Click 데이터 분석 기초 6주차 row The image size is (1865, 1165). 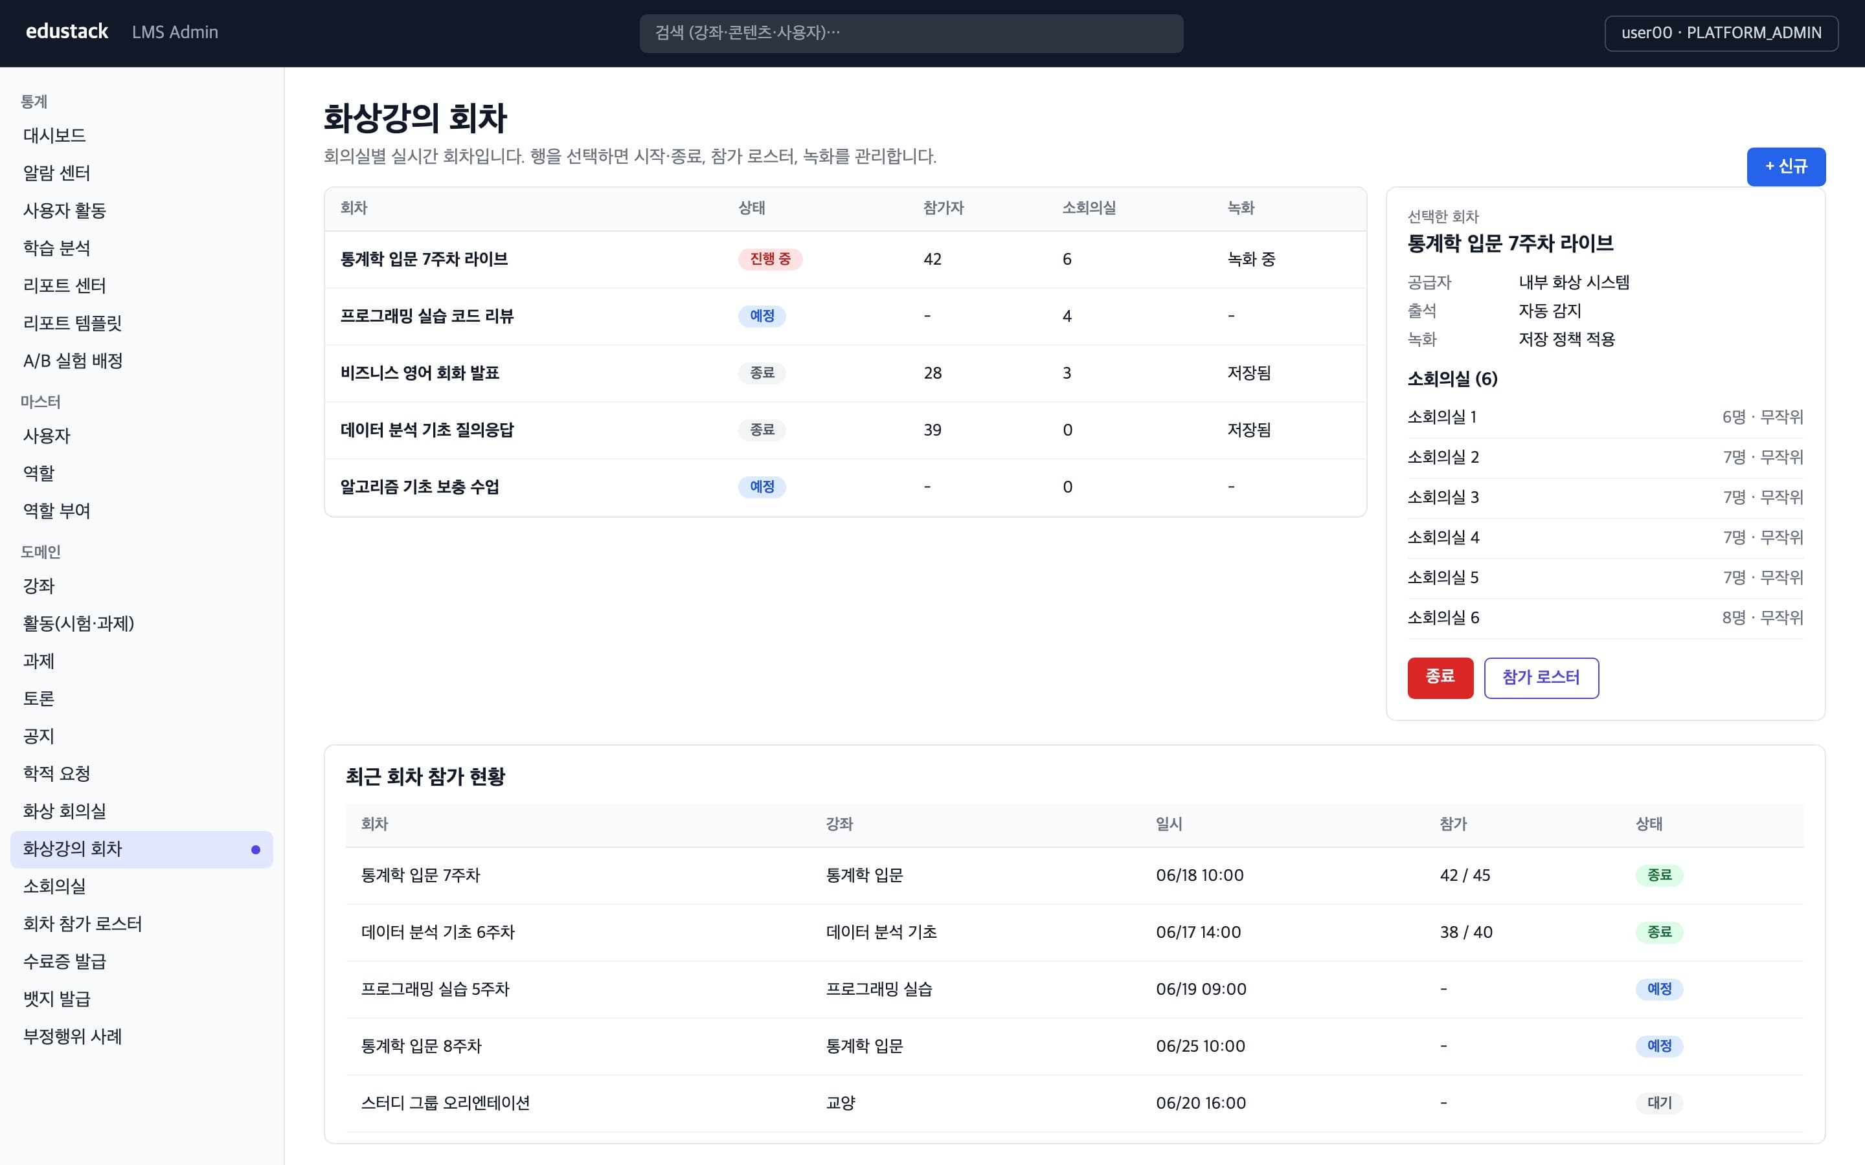tap(1074, 932)
